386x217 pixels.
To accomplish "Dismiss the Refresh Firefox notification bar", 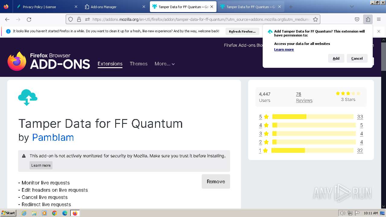I will (379, 31).
